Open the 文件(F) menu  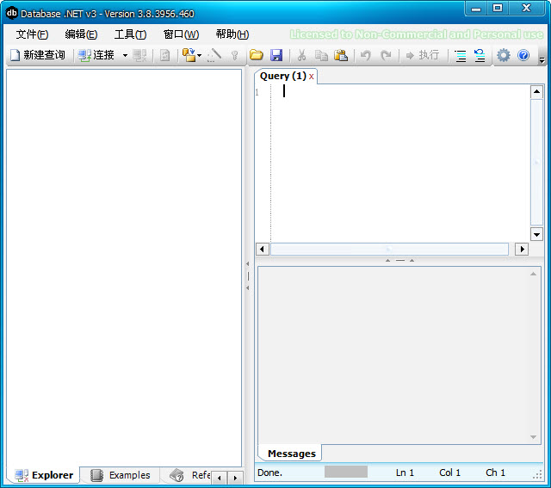tap(32, 34)
